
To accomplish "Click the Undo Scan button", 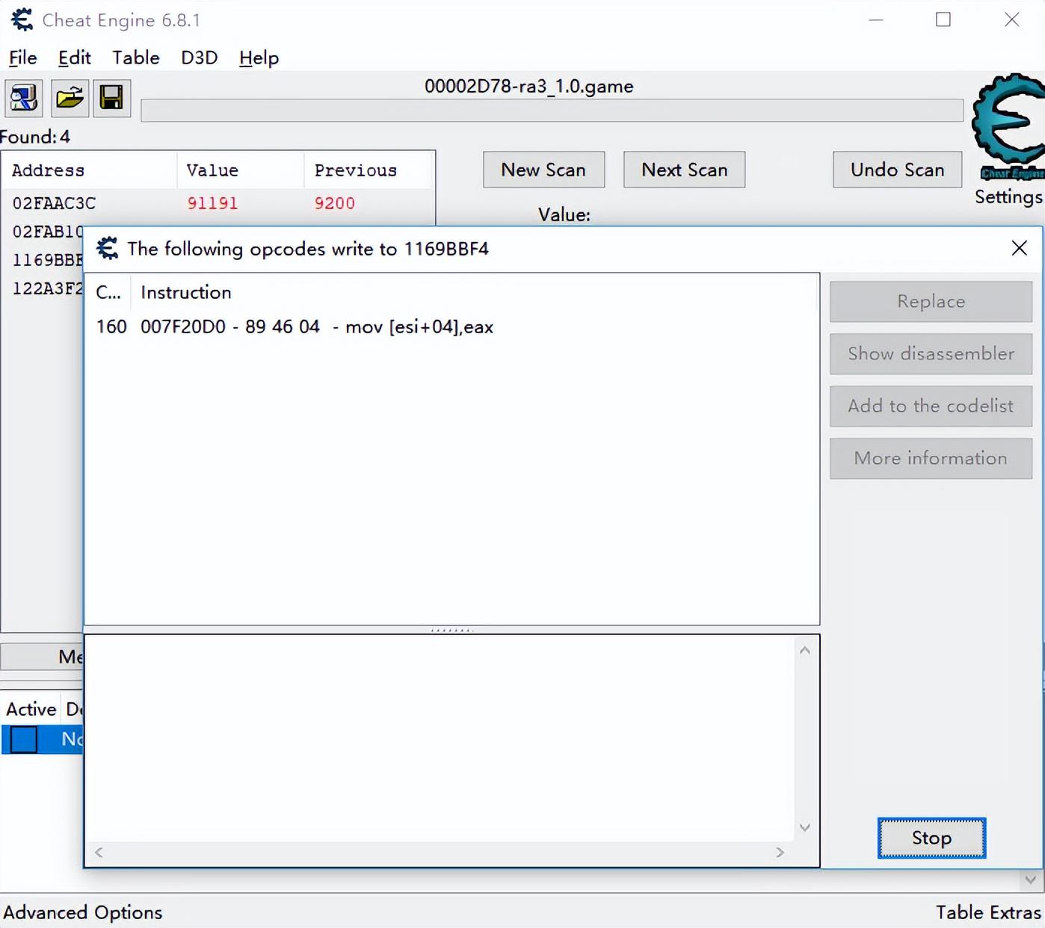I will coord(897,170).
